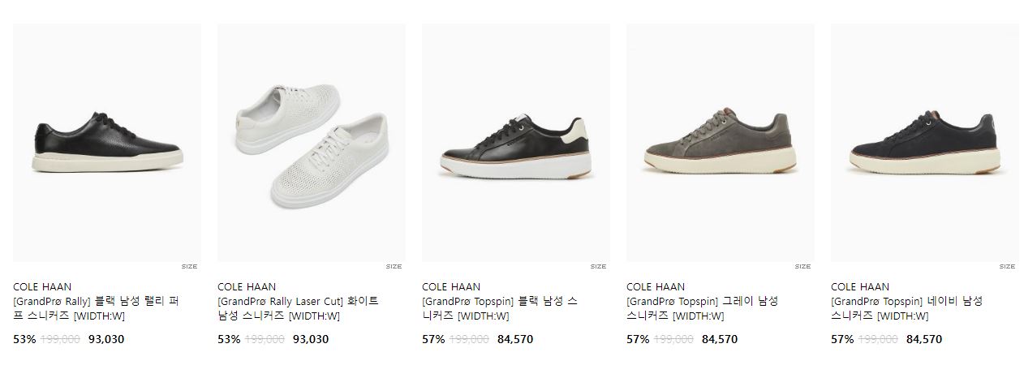1024x378 pixels.
Task: Click COLE HAAN brand above the gray Topspin title
Action: [x=656, y=286]
